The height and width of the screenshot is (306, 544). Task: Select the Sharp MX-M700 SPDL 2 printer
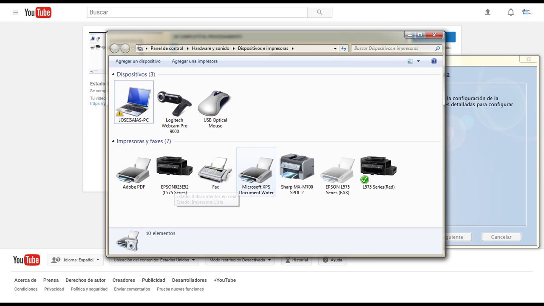(297, 174)
